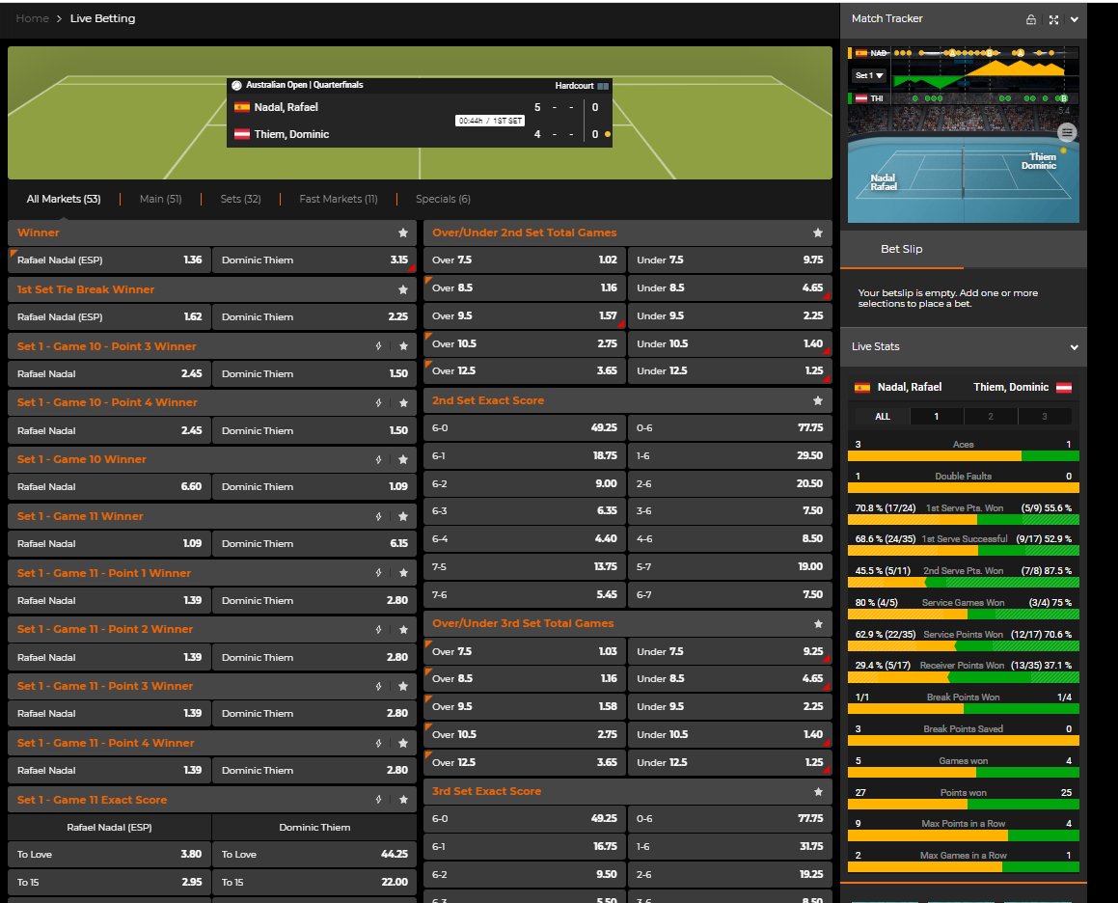Click lightning icon on Set 1 - Game 10 Winner
1118x903 pixels.
click(x=378, y=459)
